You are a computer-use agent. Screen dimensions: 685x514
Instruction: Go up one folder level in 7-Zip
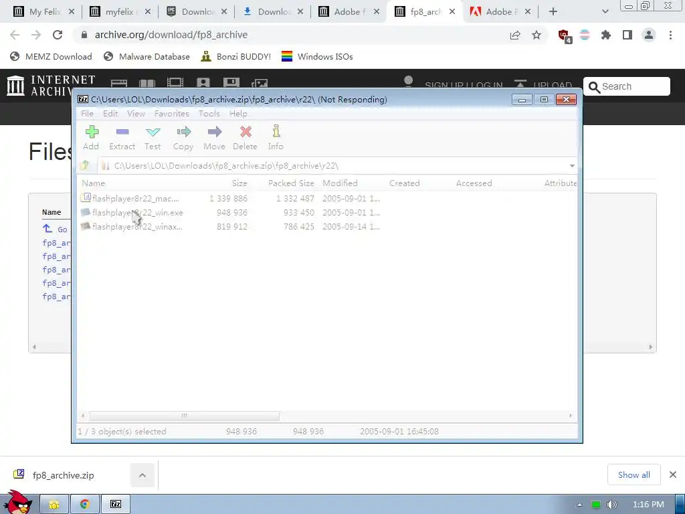point(85,166)
